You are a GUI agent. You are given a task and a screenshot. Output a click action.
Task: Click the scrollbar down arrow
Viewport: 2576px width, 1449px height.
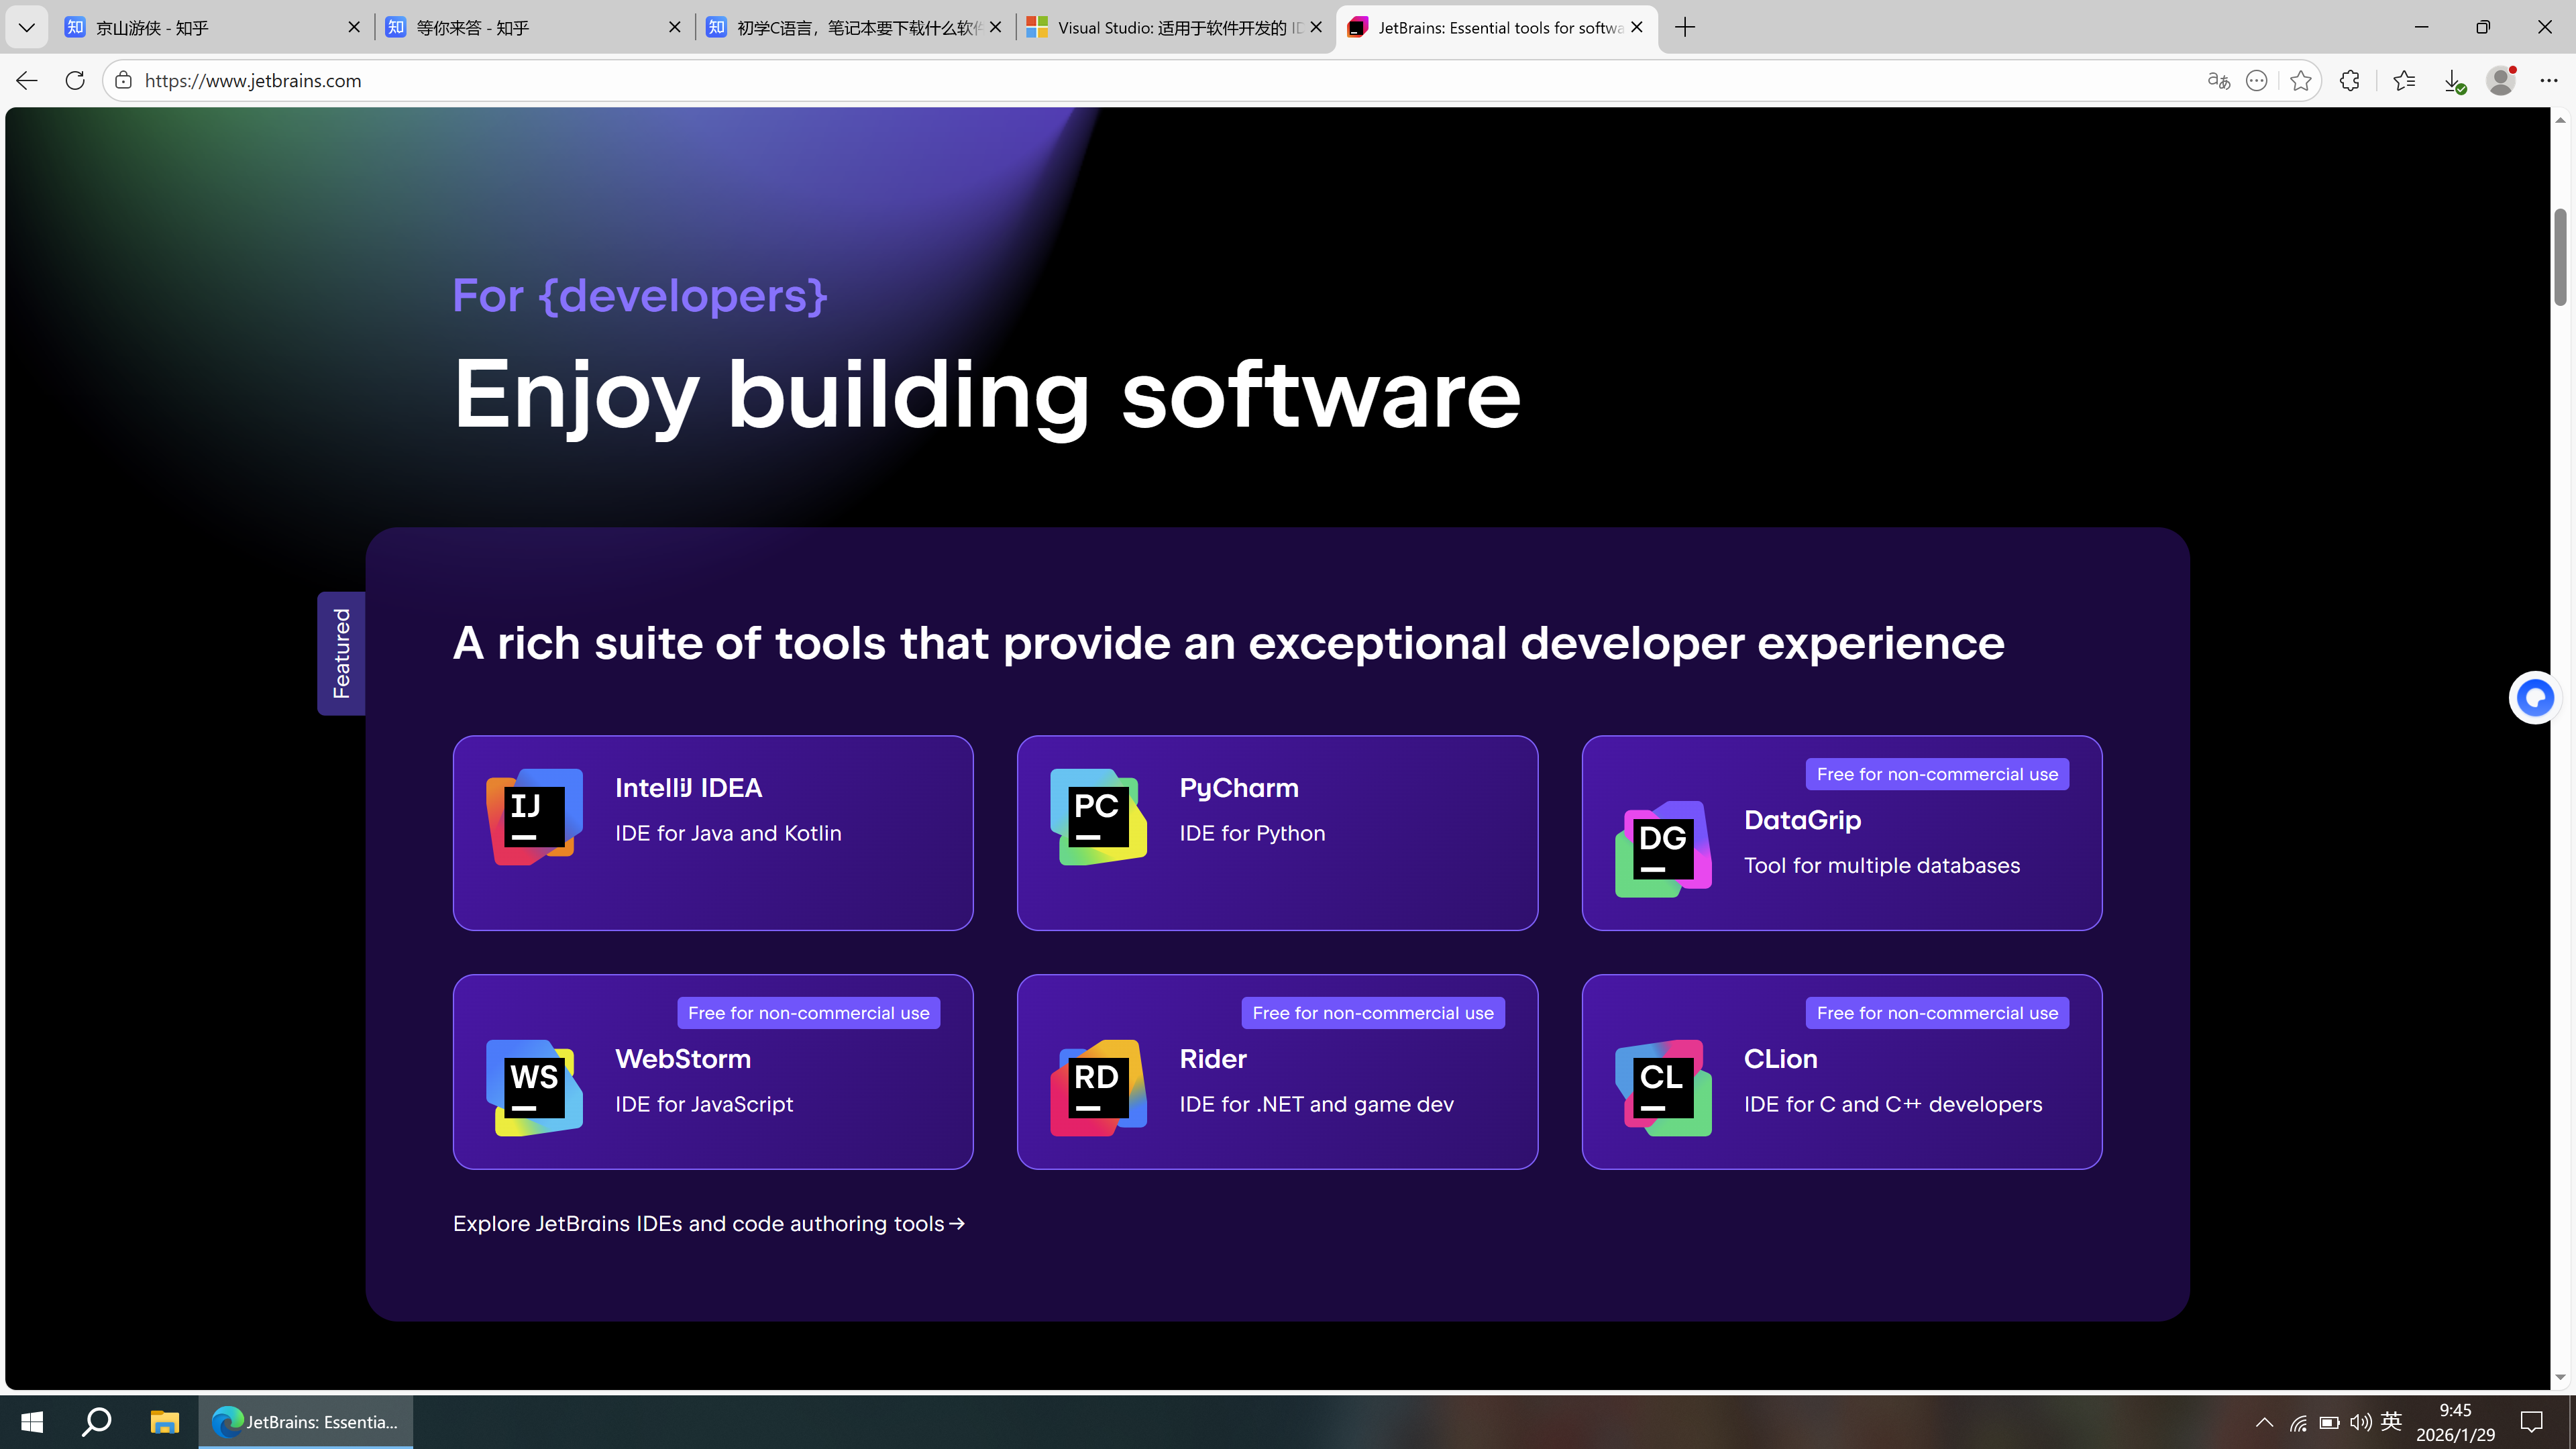pos(2560,1377)
